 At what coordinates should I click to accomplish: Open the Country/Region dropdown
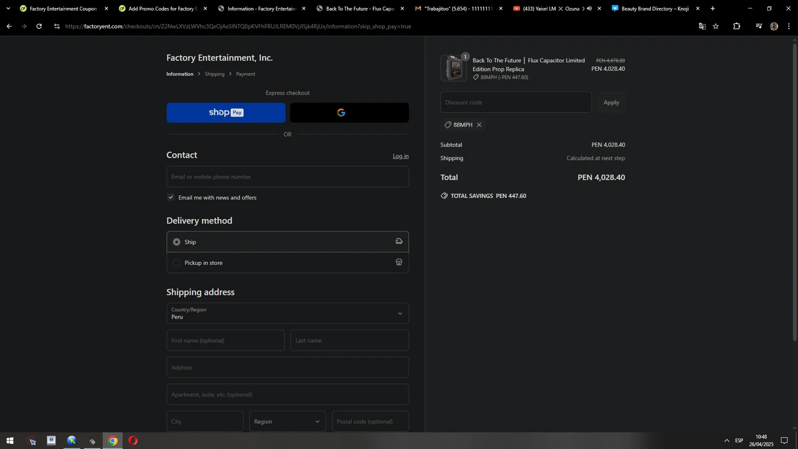287,313
